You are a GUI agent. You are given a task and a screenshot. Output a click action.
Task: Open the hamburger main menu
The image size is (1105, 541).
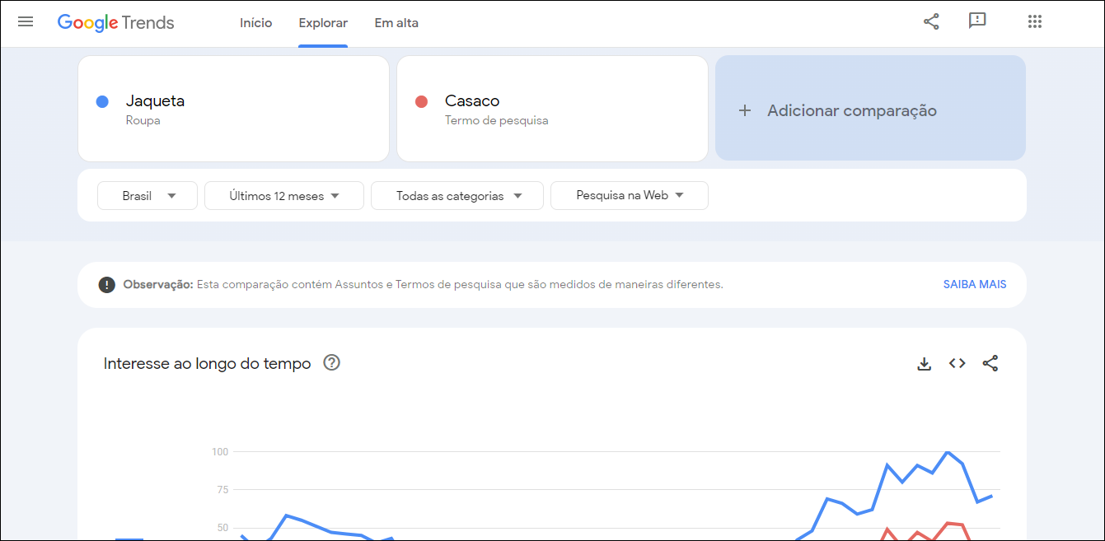pos(26,22)
